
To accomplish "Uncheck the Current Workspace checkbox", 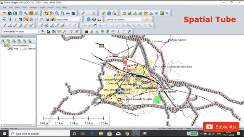I will point(5,46).
